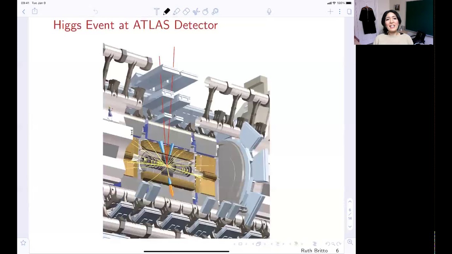
Task: Open the three-dot more options menu
Action: click(x=340, y=12)
